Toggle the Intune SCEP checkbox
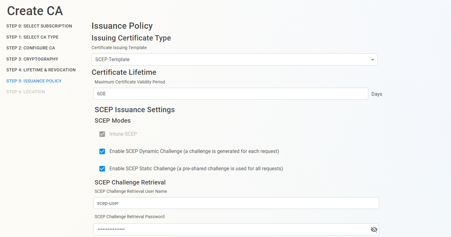 (x=102, y=134)
